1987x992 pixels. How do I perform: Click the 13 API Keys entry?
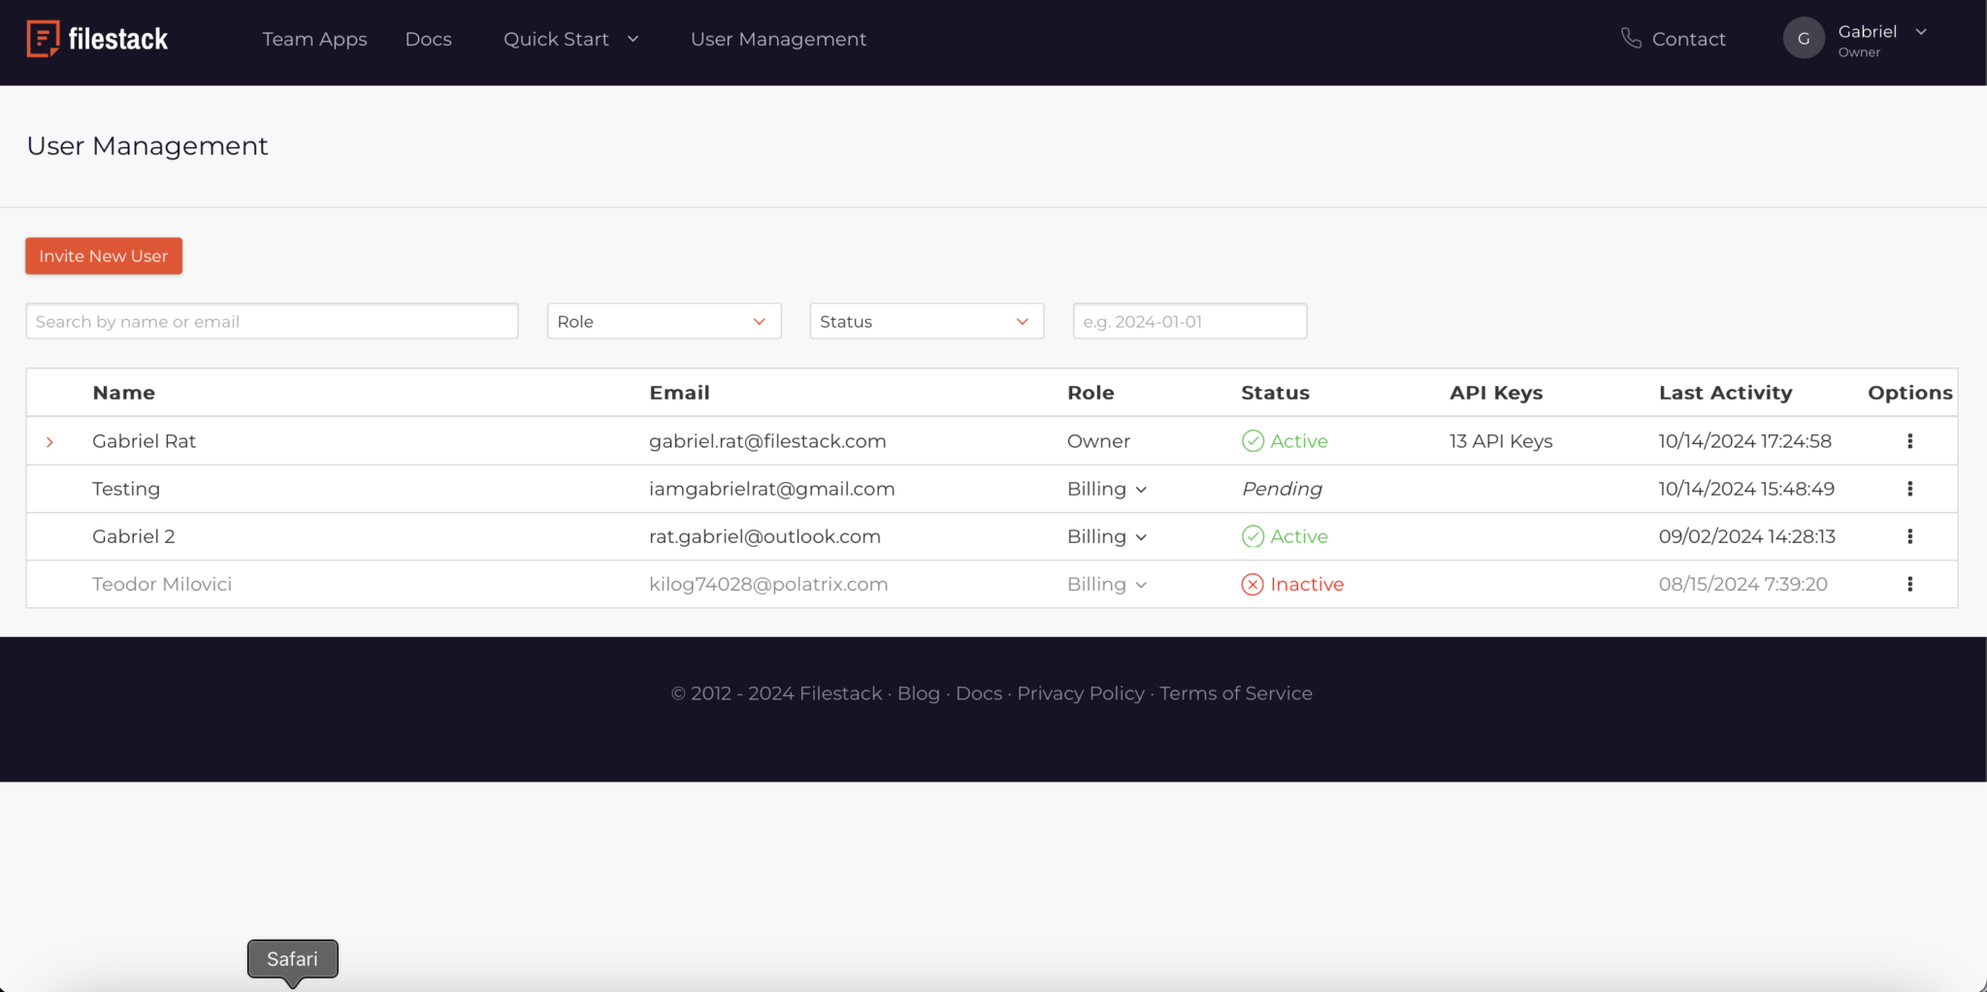tap(1500, 440)
